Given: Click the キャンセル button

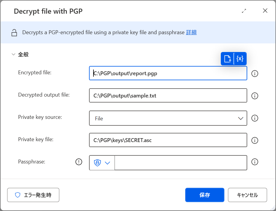Looking at the screenshot, I should coord(247,195).
